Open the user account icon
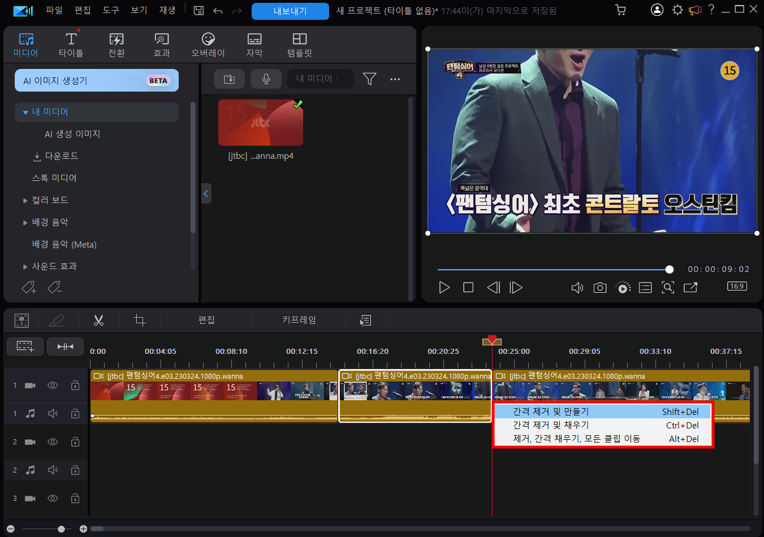Image resolution: width=764 pixels, height=537 pixels. pos(657,10)
